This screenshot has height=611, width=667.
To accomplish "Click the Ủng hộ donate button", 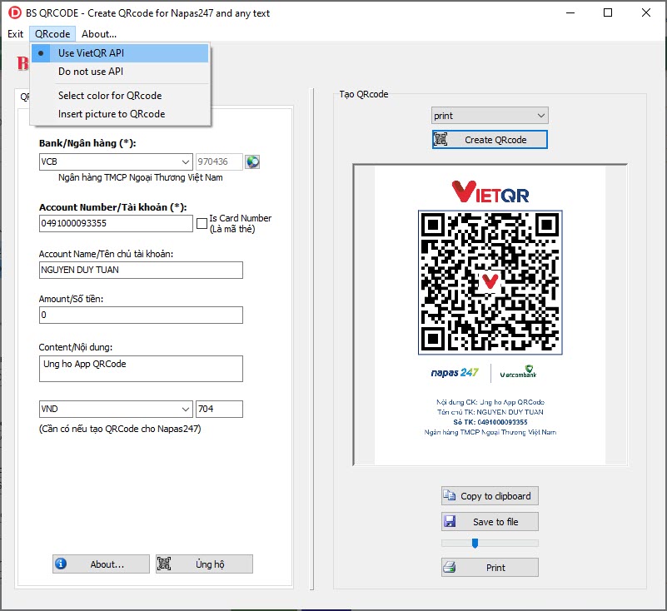I will coord(204,564).
